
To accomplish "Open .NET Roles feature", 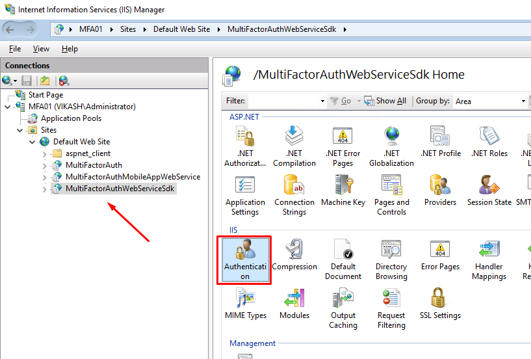I will pyautogui.click(x=489, y=142).
